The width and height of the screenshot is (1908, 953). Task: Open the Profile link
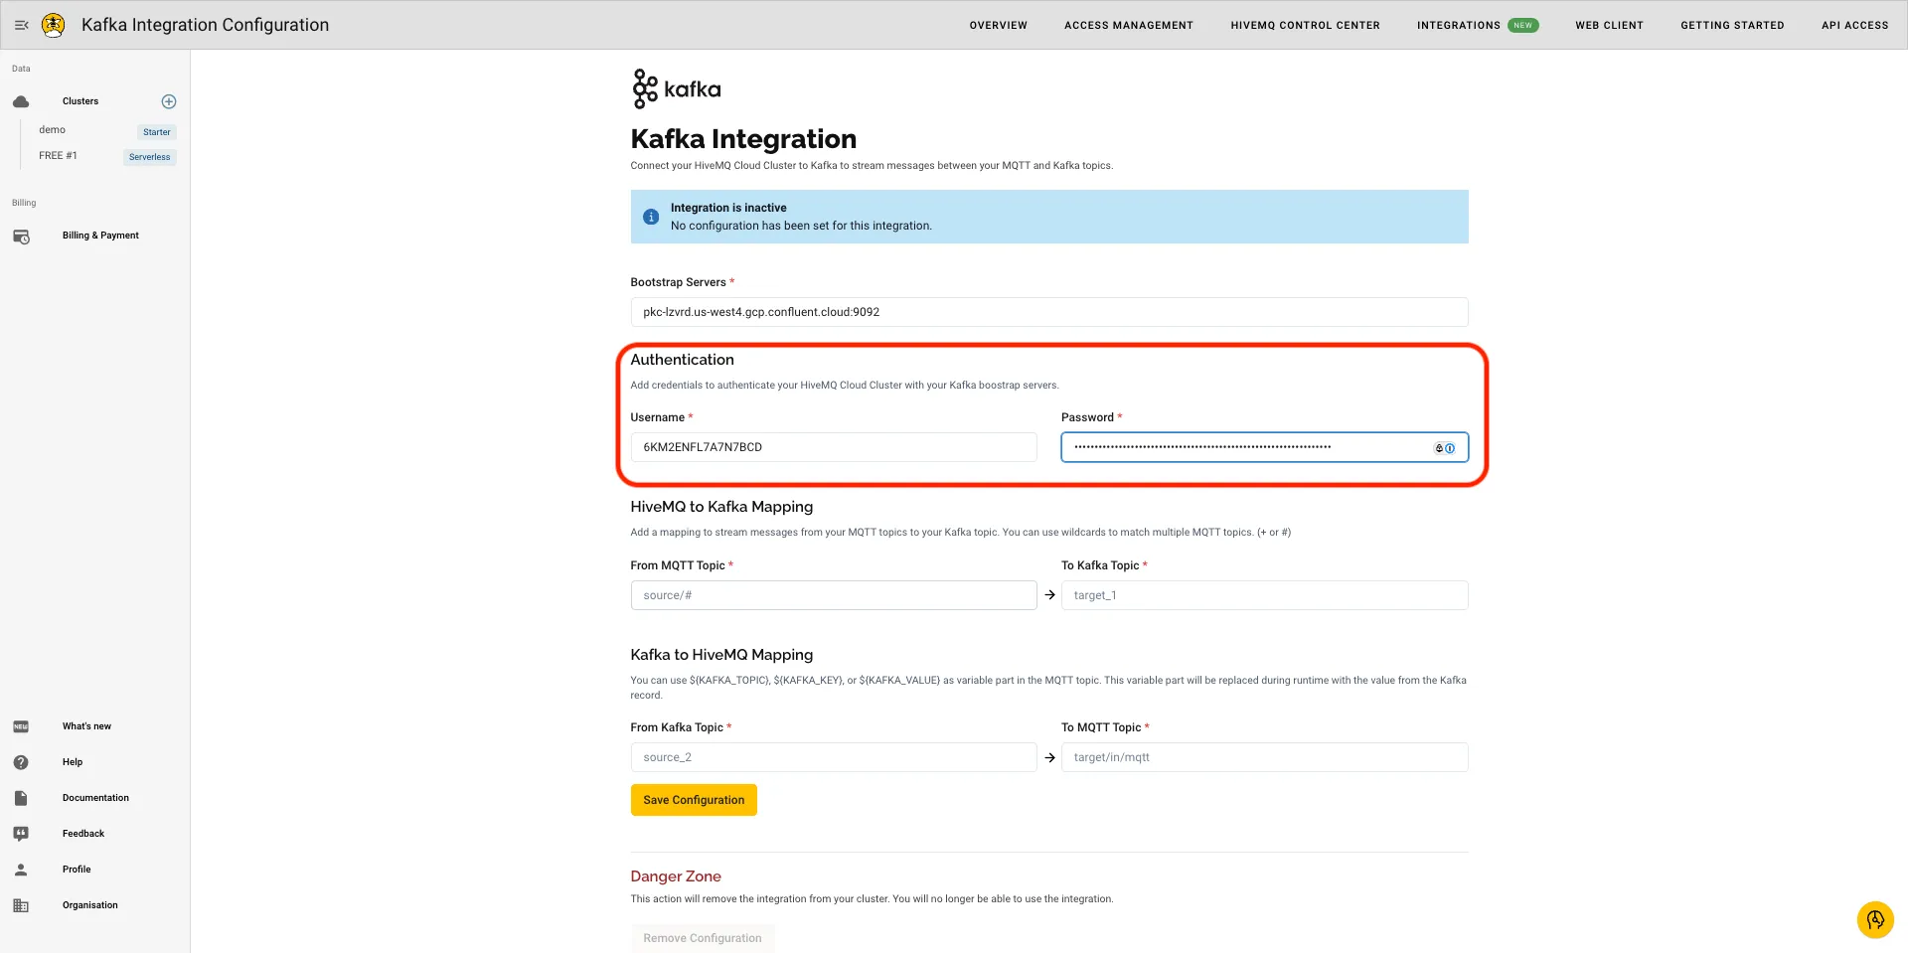(x=77, y=870)
